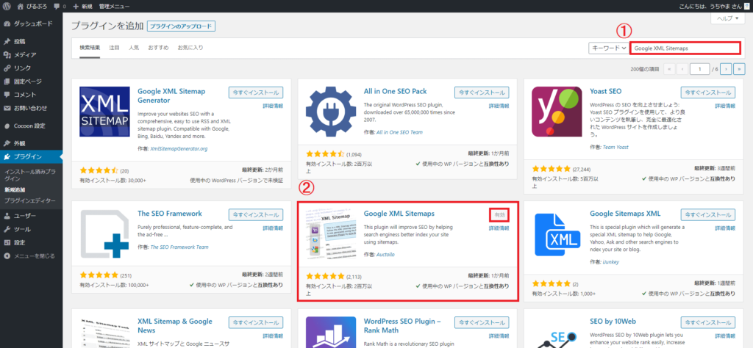The width and height of the screenshot is (753, 348).
Task: Install Google Sitemaps XML now
Action: 708,214
